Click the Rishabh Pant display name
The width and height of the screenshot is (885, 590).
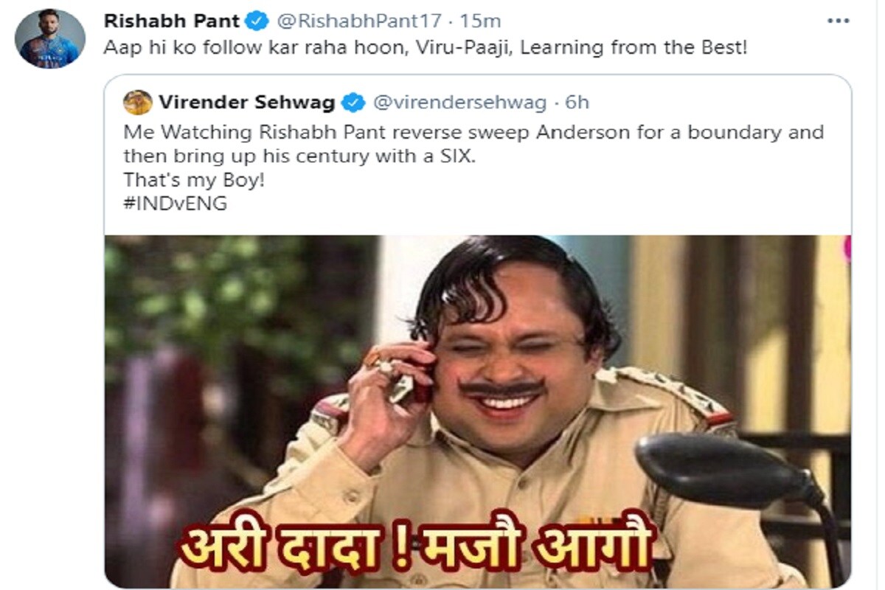pyautogui.click(x=172, y=21)
